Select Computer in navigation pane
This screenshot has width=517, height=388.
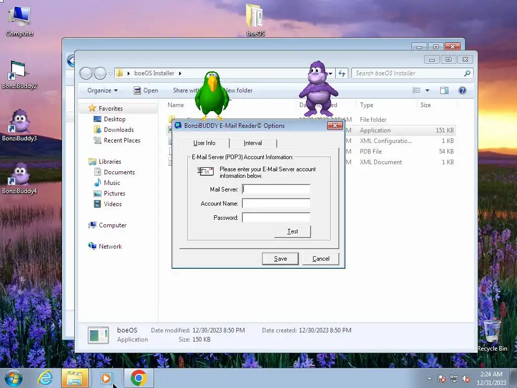click(113, 225)
